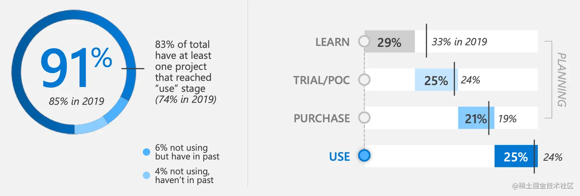
Task: Click the 33% in 2019 label
Action: (459, 42)
